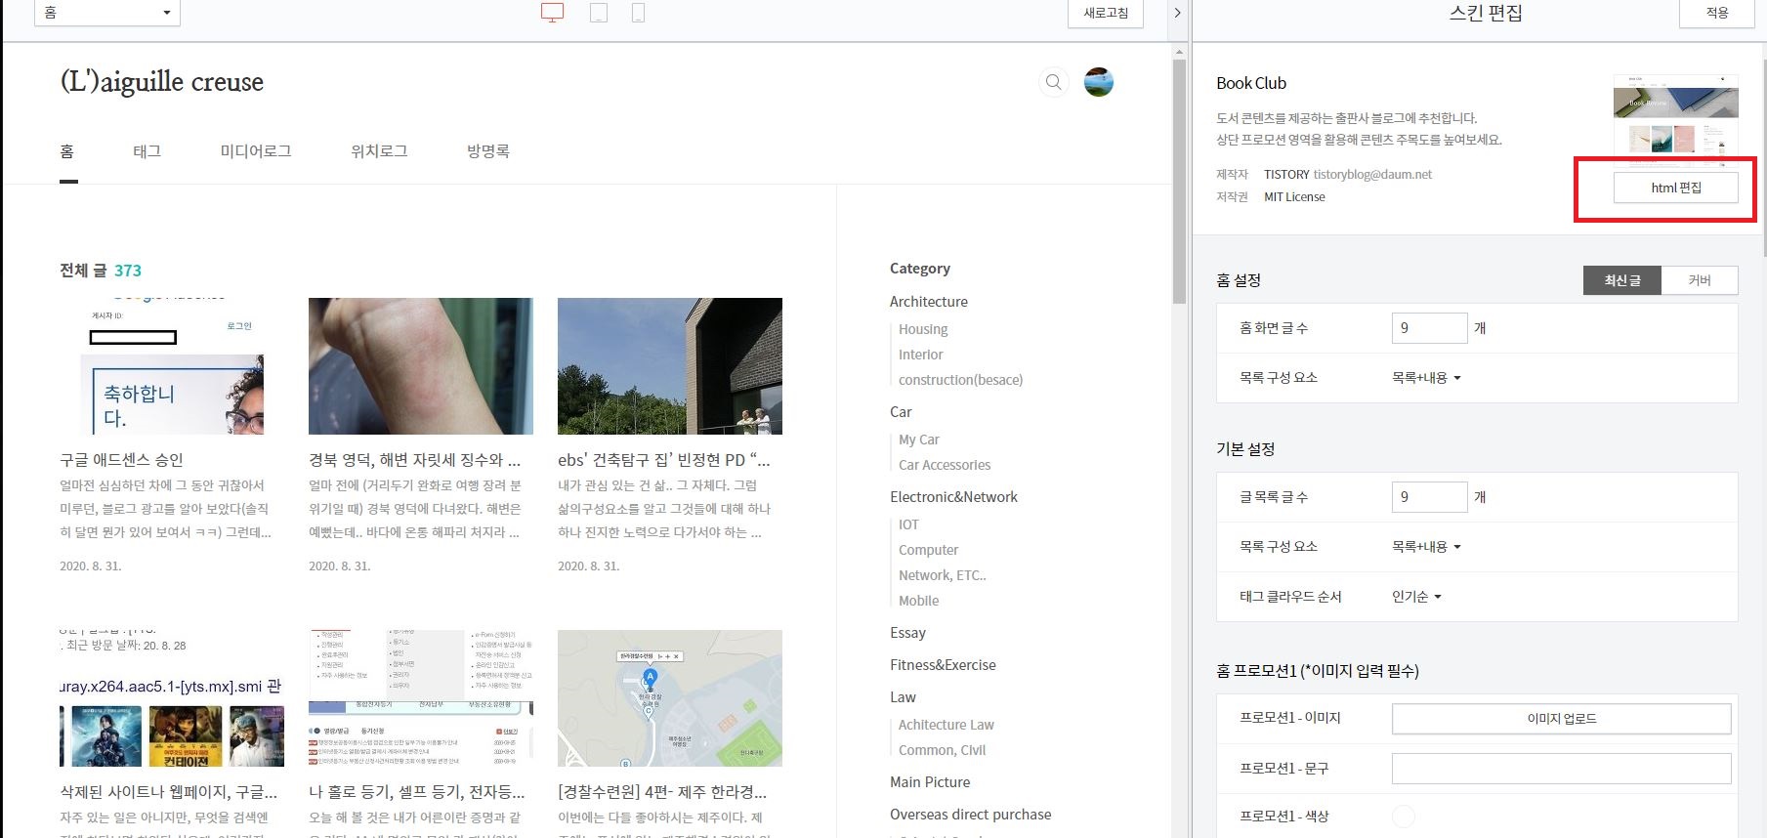The image size is (1767, 838).
Task: Open the Interior subcategory
Action: (x=921, y=355)
